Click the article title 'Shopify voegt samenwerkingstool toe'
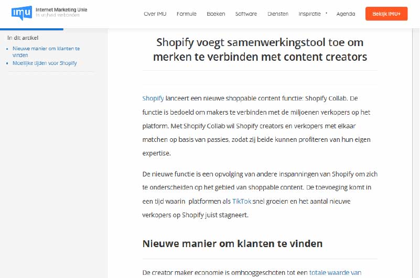This screenshot has height=278, width=420. pyautogui.click(x=260, y=50)
